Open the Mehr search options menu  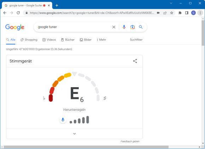pos(101,40)
